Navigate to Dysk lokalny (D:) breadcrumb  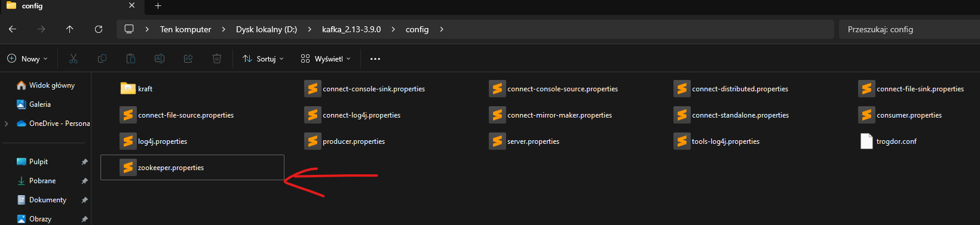267,29
